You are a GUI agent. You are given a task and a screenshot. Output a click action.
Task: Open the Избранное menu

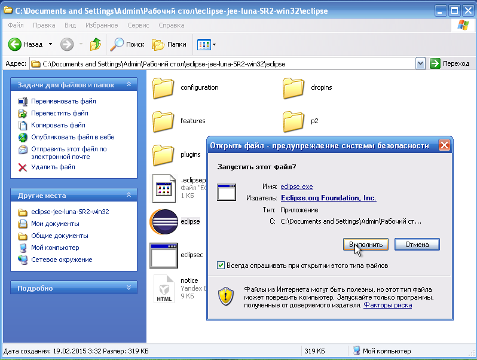point(102,25)
